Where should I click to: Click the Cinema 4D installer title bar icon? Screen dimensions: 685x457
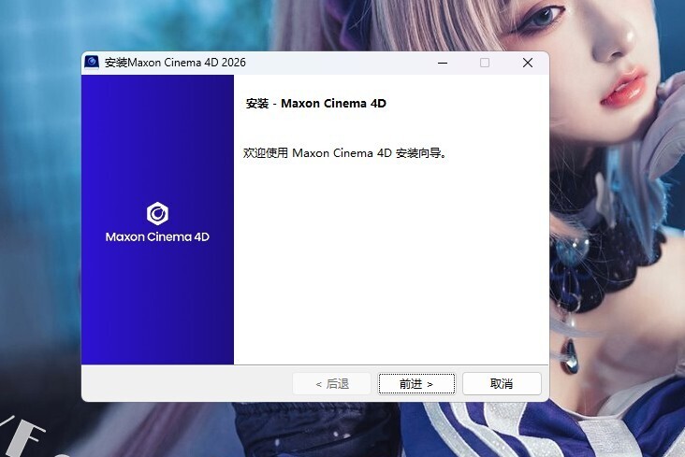(92, 63)
